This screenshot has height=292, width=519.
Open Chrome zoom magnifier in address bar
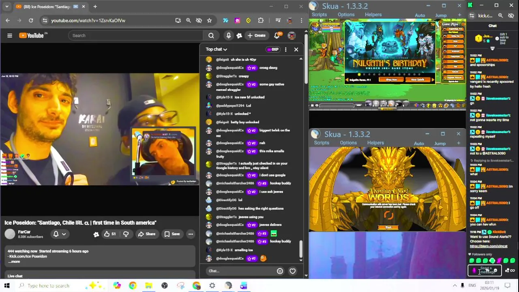(188, 20)
